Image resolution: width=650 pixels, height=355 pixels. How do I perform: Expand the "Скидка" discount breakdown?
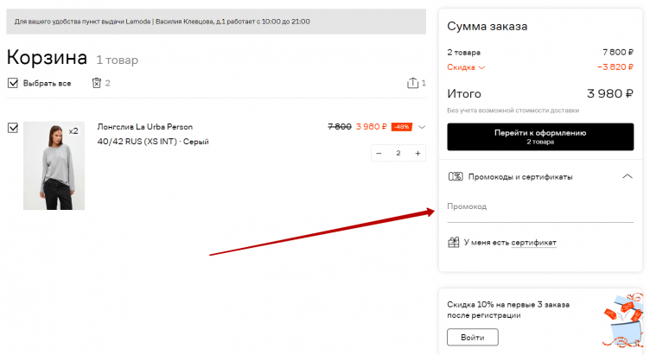467,67
